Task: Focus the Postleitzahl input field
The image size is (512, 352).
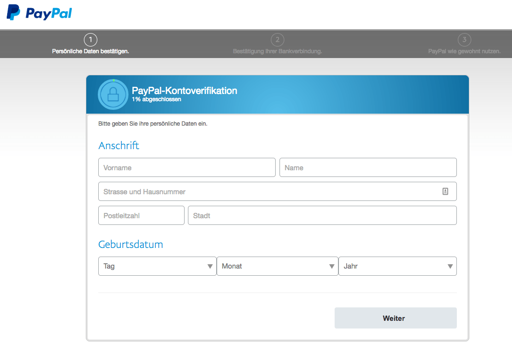Action: [x=141, y=215]
